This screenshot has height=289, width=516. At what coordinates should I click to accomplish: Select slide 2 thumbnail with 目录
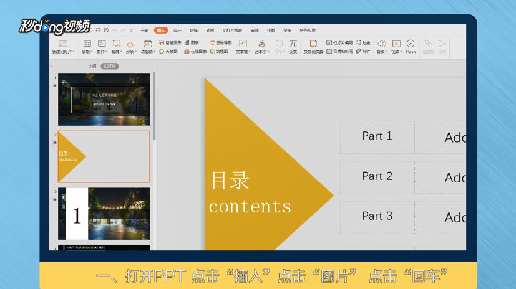[104, 157]
